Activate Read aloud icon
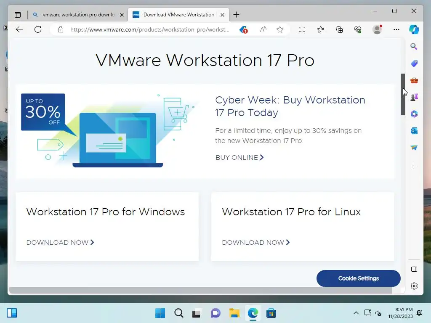The height and width of the screenshot is (323, 431). point(263,29)
